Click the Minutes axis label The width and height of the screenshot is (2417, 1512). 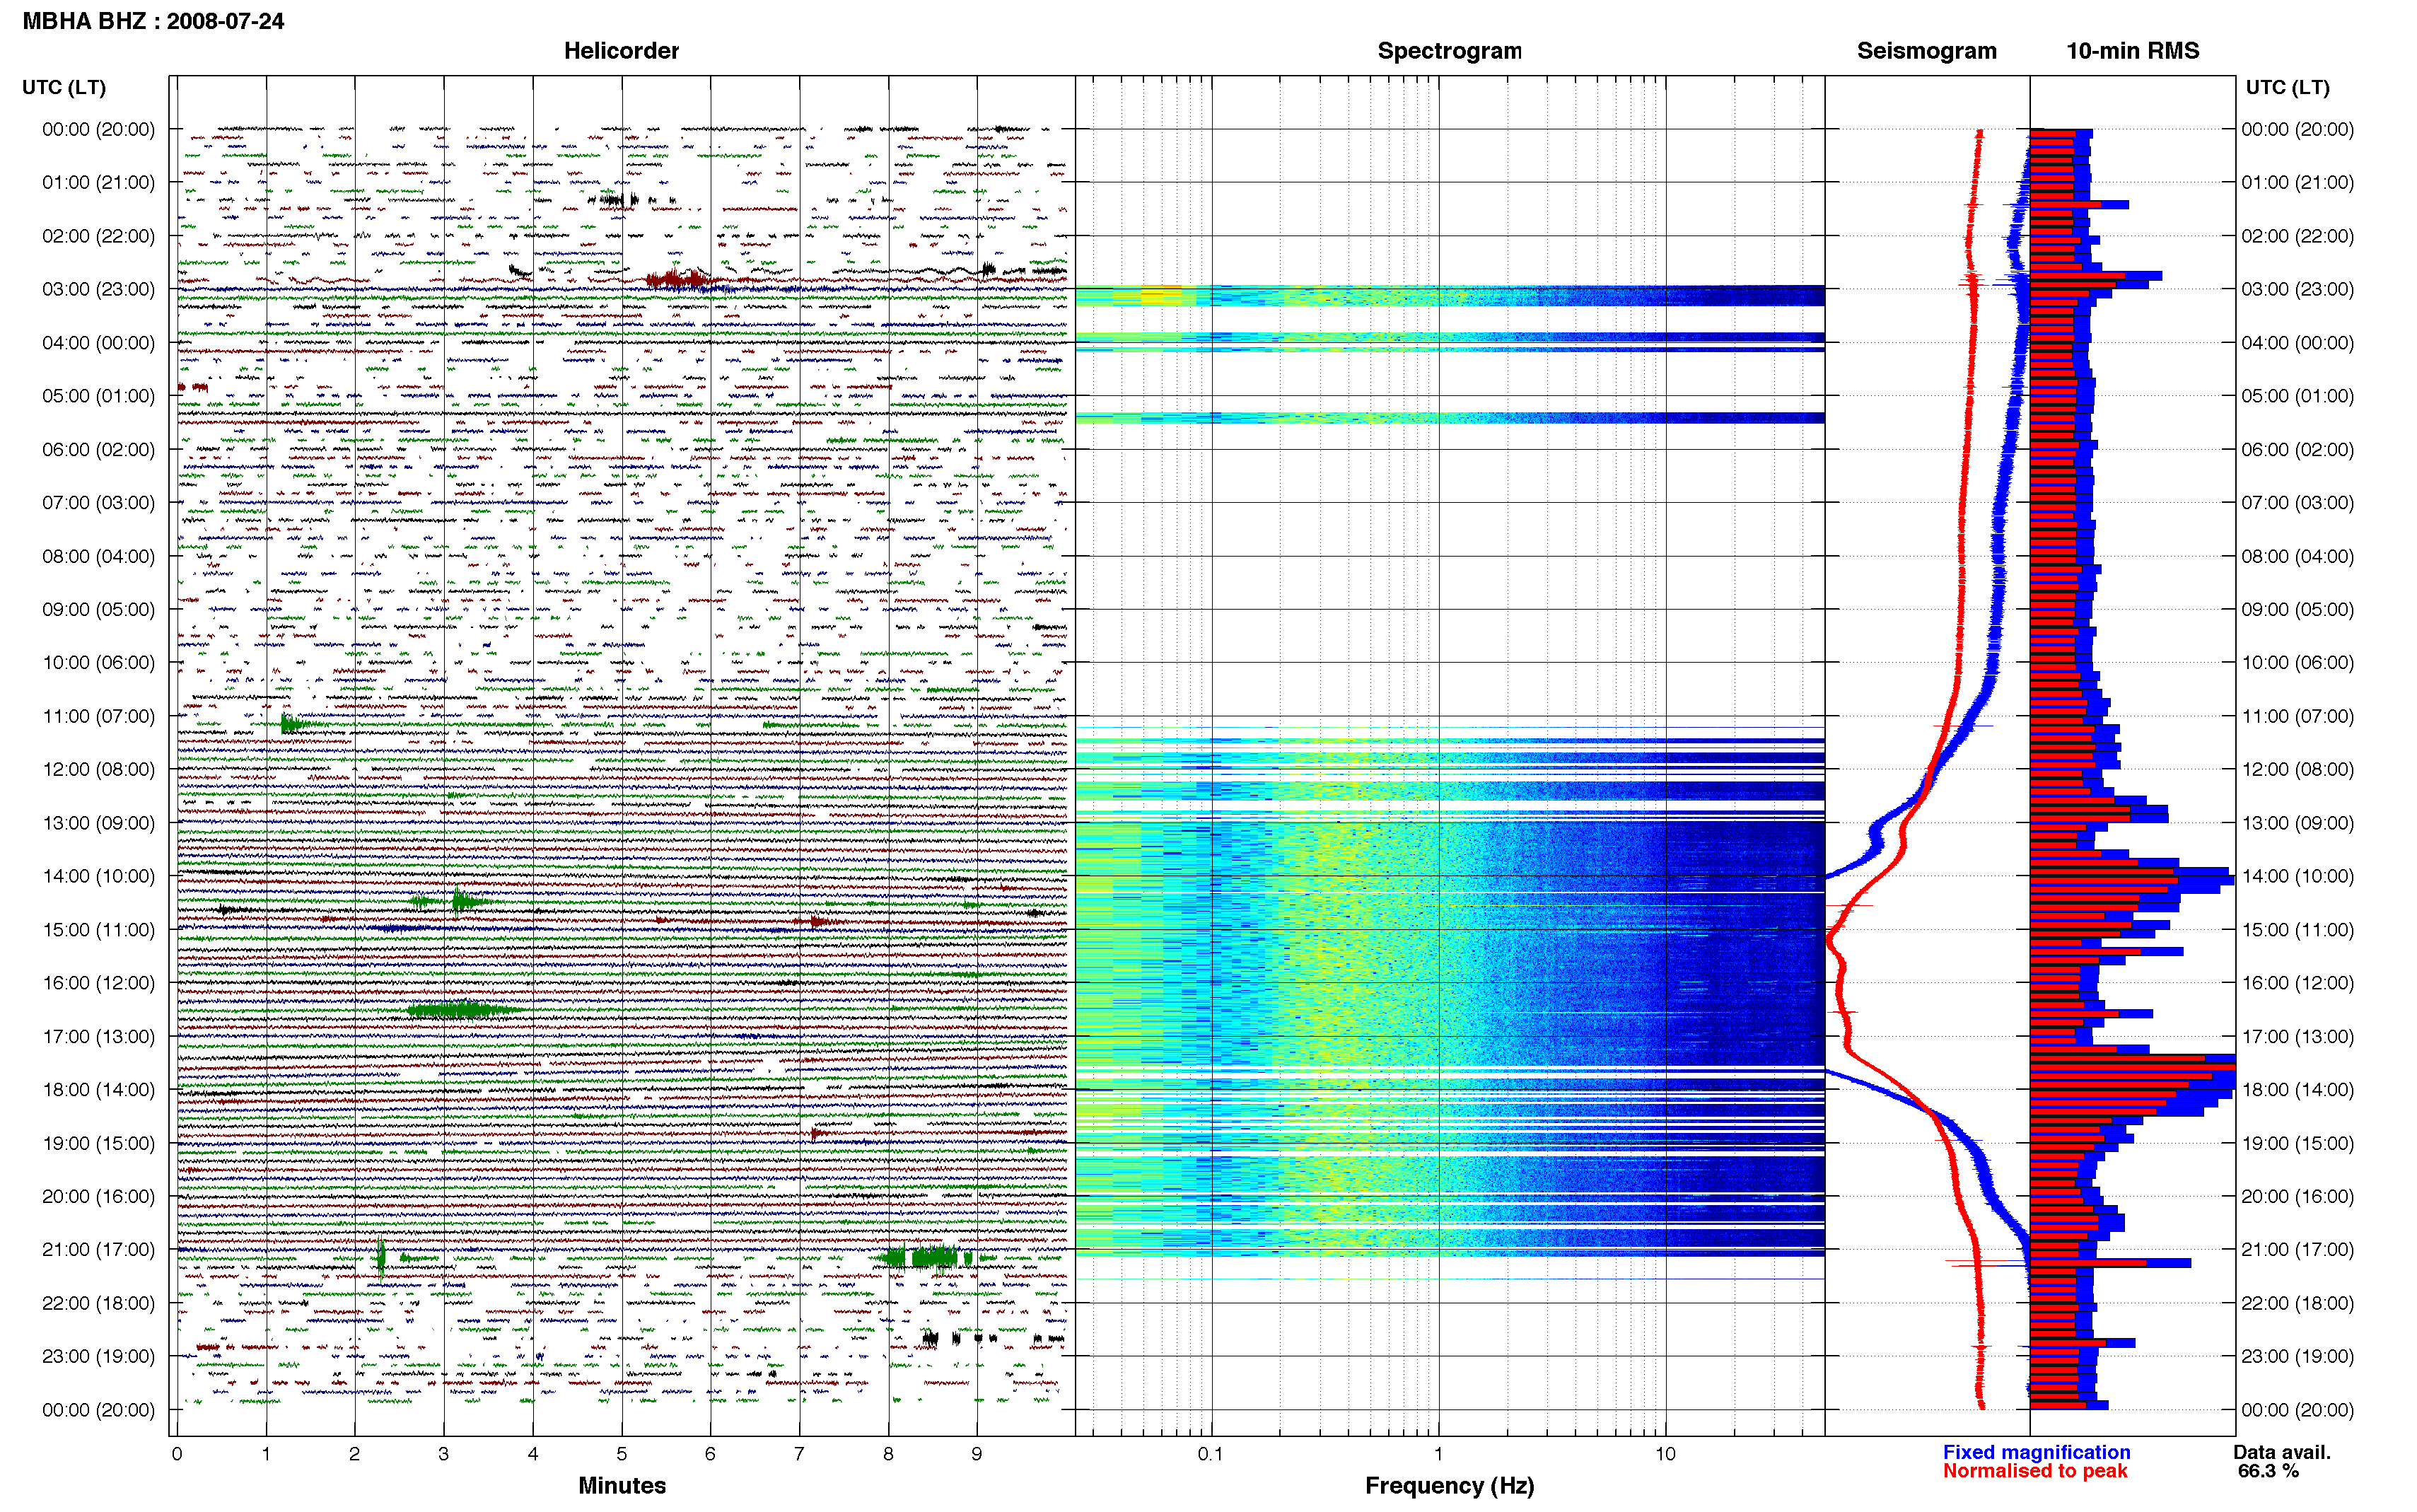point(622,1485)
